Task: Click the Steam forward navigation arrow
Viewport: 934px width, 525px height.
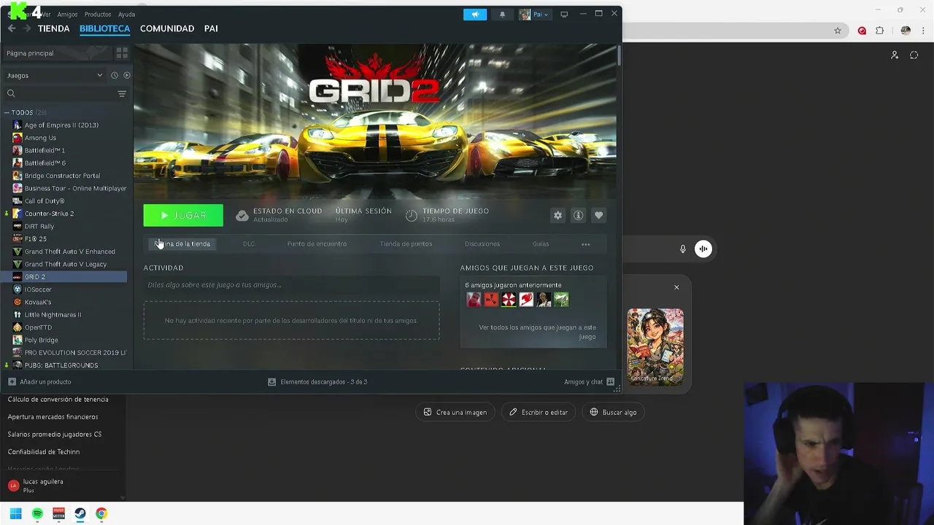Action: [x=27, y=28]
